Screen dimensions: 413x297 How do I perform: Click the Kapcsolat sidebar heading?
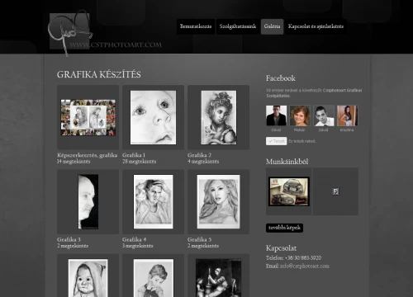(x=281, y=248)
